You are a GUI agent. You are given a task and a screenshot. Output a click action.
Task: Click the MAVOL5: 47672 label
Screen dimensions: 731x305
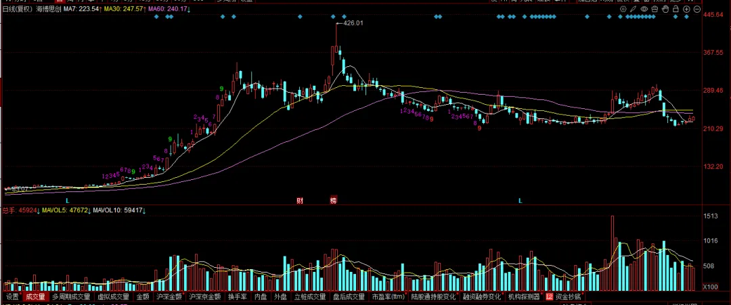64,210
